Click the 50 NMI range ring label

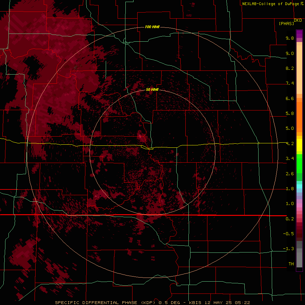click(x=152, y=89)
